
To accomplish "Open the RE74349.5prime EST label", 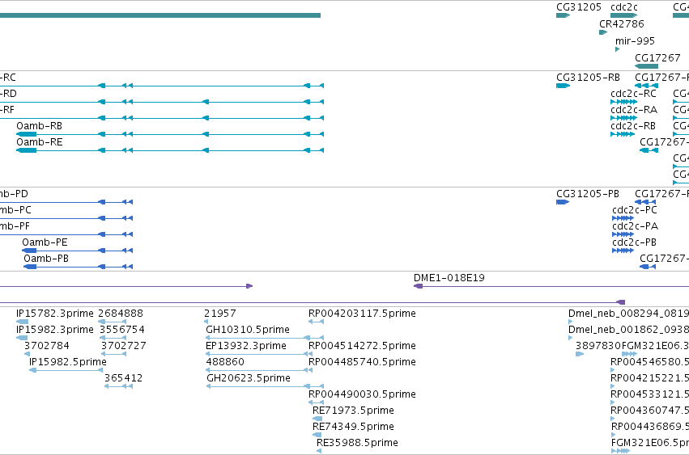I will tap(353, 427).
